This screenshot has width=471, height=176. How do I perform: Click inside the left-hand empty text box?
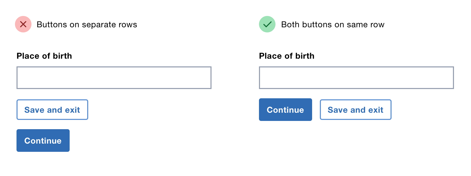tap(114, 78)
